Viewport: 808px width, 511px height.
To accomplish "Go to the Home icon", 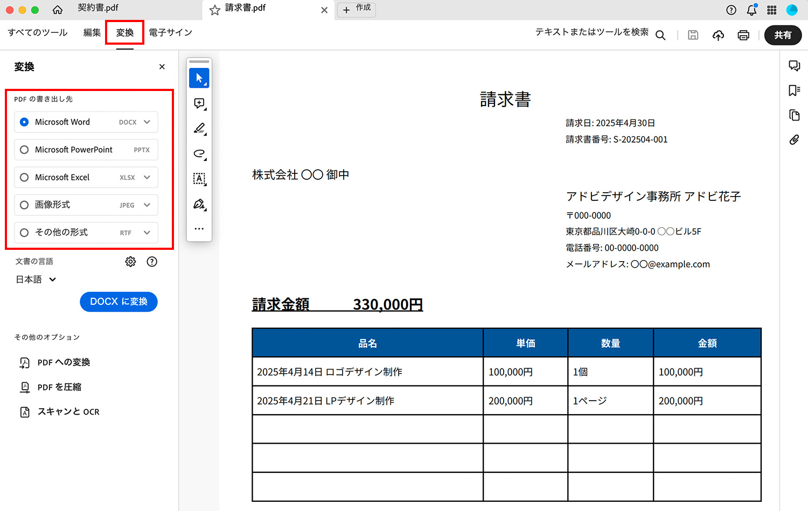I will (x=58, y=10).
